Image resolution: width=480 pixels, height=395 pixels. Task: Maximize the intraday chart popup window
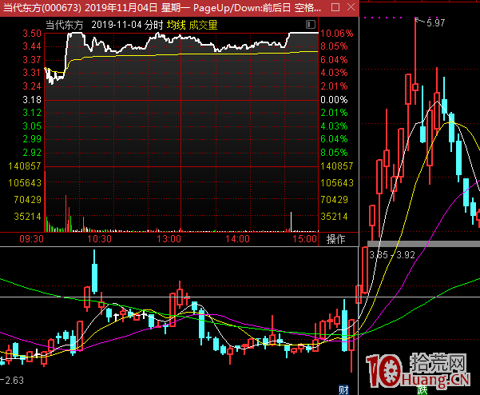tap(335, 7)
